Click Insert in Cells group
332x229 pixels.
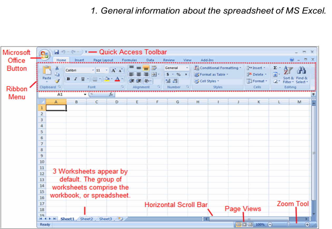pos(256,68)
